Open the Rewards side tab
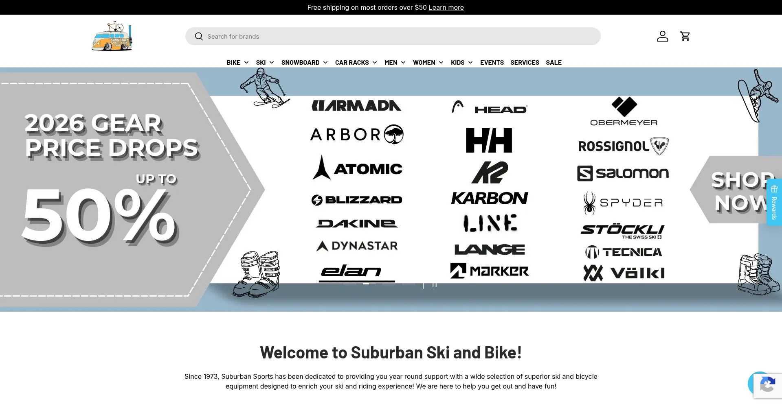This screenshot has width=782, height=404. pyautogui.click(x=774, y=202)
